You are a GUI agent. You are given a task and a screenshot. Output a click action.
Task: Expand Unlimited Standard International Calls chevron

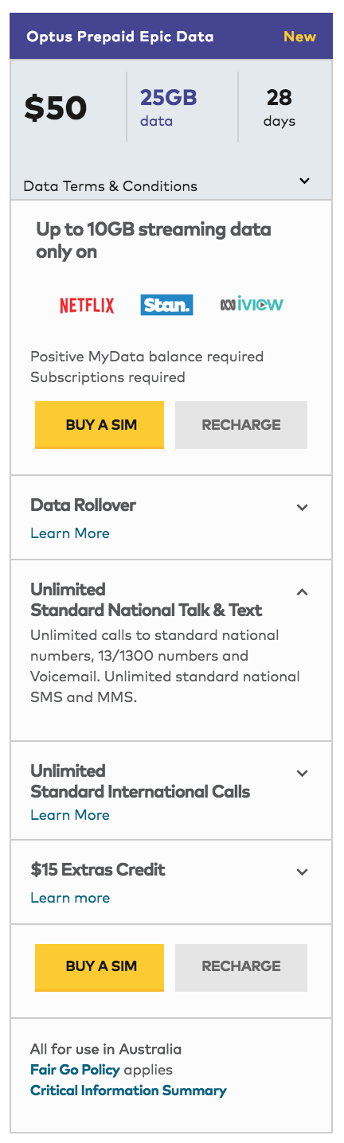point(302,773)
